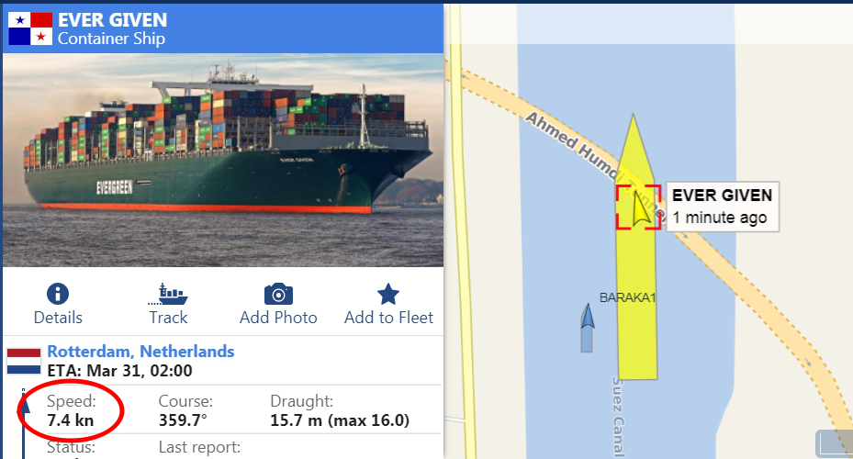
Task: Click the Track ship icon
Action: click(x=168, y=294)
